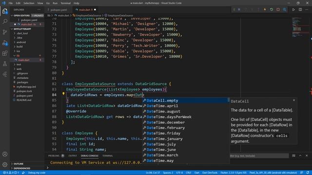Open the Selection menu
The width and height of the screenshot is (312, 175).
pyautogui.click(x=29, y=3)
